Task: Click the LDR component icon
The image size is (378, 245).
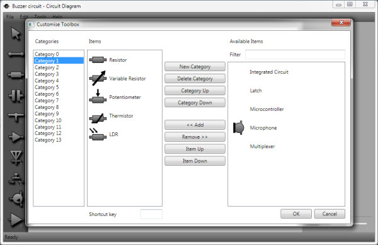Action: (x=98, y=134)
